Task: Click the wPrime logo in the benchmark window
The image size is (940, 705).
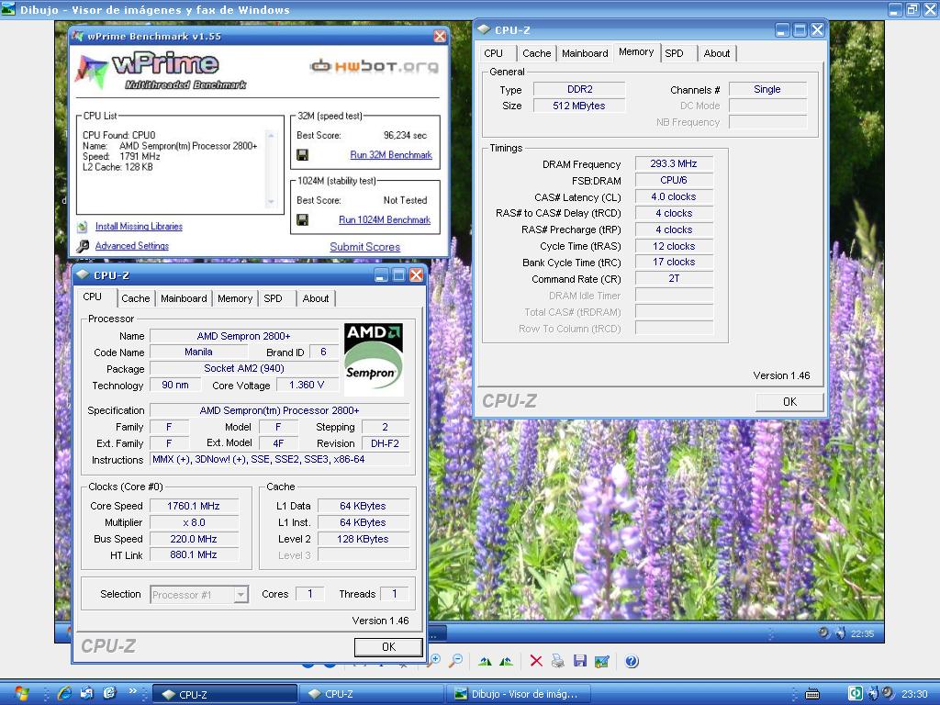Action: click(x=161, y=71)
